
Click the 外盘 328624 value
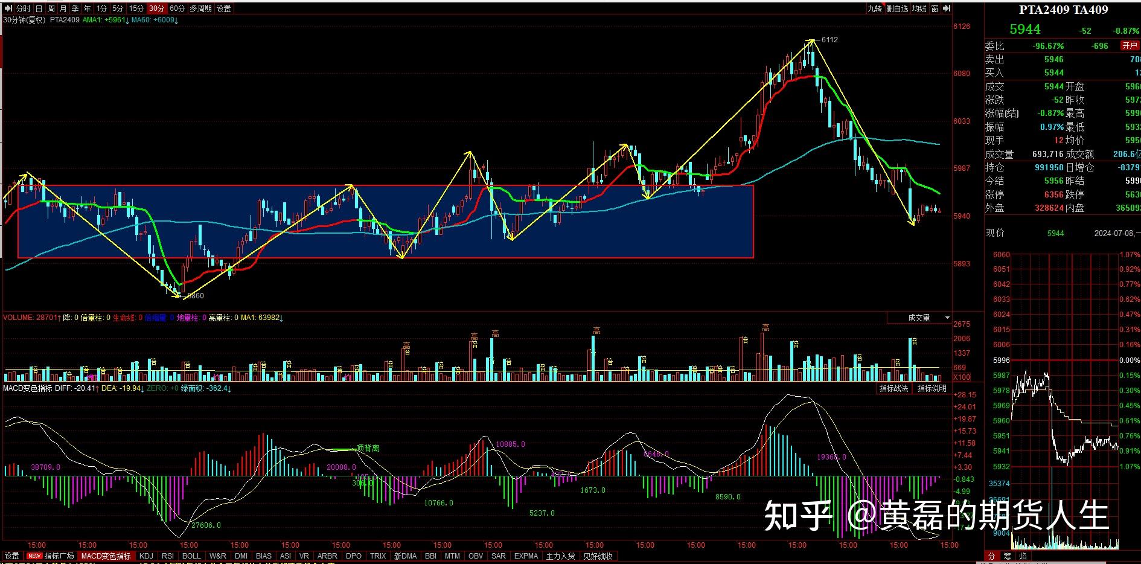(1049, 208)
